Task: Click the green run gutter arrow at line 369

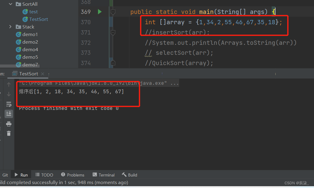Action: coord(100,12)
